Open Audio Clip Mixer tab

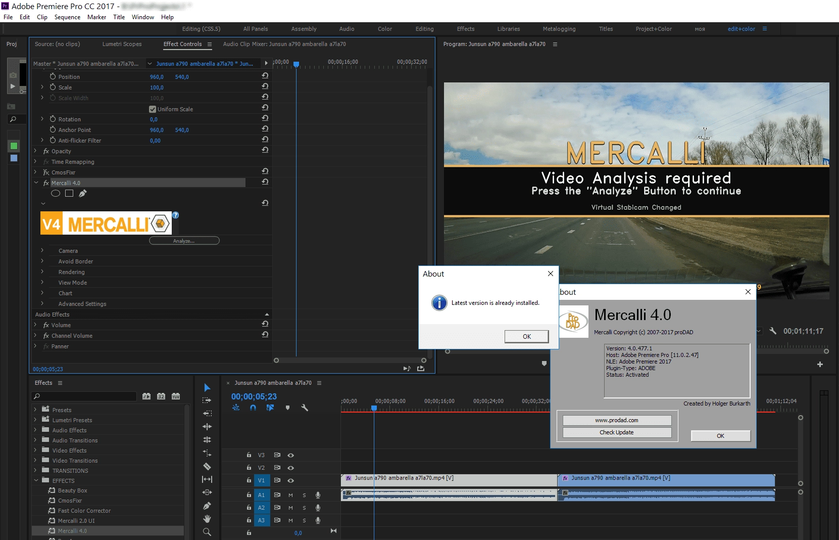click(x=284, y=44)
